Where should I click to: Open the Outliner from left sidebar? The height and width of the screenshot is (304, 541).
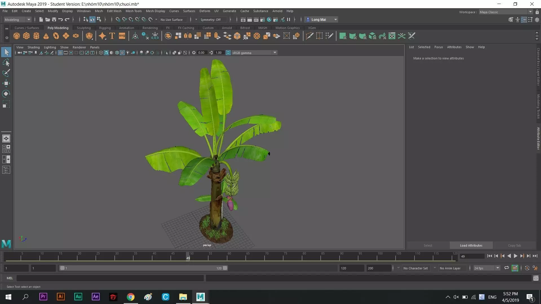click(6, 170)
